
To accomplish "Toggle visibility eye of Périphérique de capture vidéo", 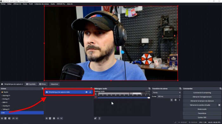I will (86, 92).
